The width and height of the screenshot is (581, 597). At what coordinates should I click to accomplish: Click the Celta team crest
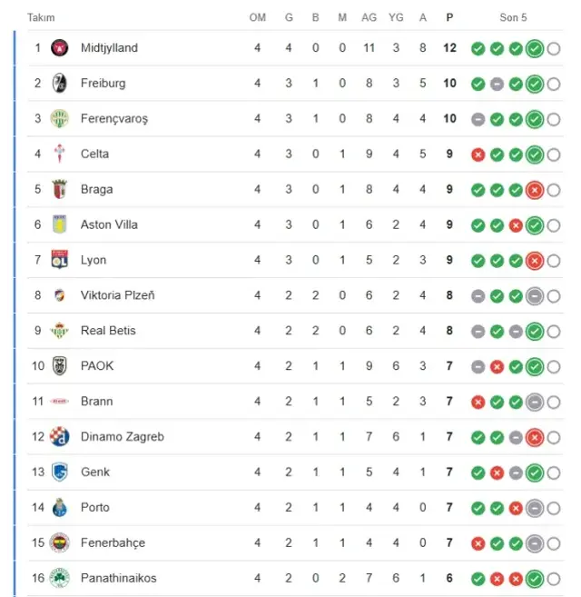point(60,154)
